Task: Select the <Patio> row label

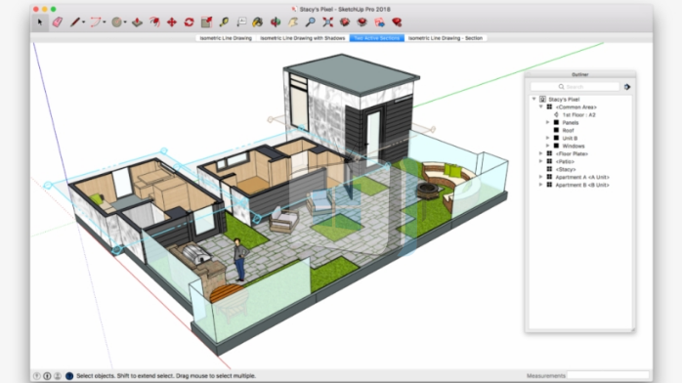Action: pos(565,162)
